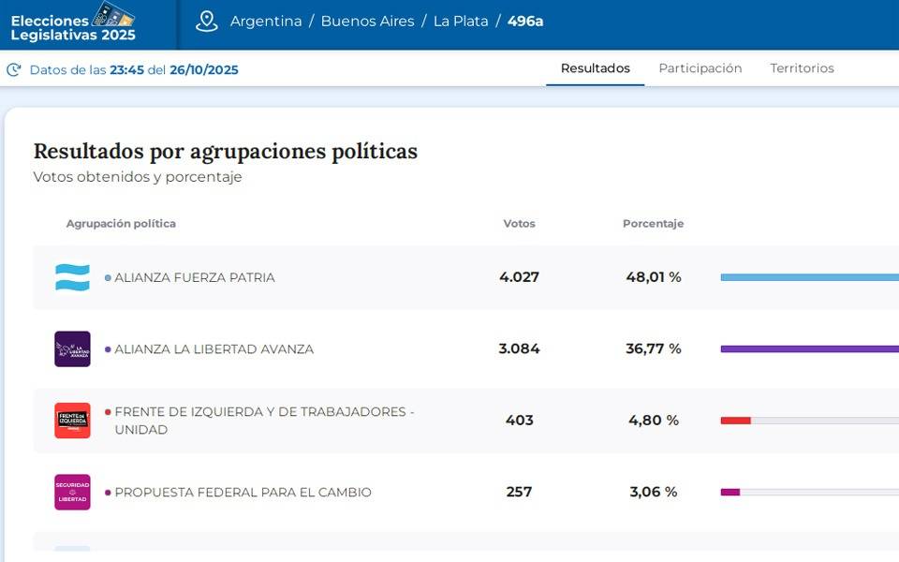Click the 496a breadcrumb item
This screenshot has width=899, height=562.
[525, 22]
